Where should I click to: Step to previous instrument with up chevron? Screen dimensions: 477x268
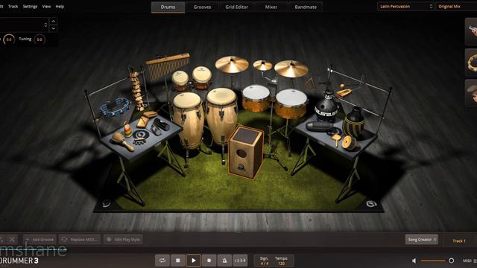[x=54, y=22]
